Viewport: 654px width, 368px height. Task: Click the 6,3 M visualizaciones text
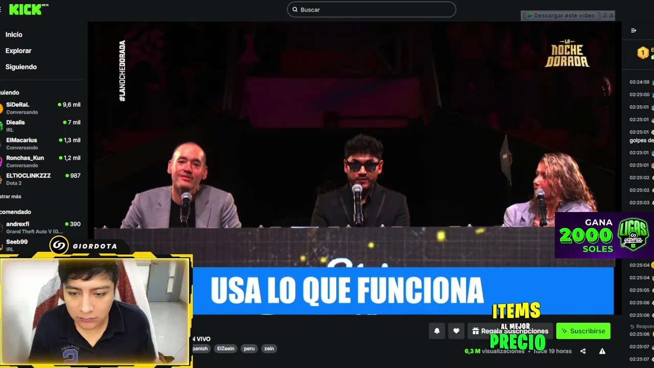coord(494,351)
